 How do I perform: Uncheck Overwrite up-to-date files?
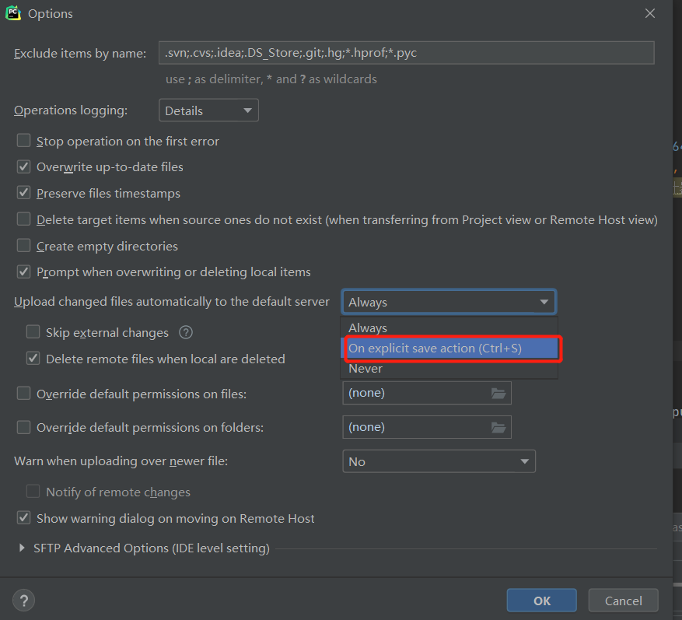(x=23, y=166)
